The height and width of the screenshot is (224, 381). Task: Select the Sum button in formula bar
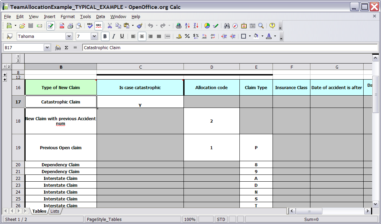[67, 48]
